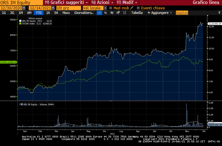The width and height of the screenshot is (222, 146).
Task: Click the ITSTAR 62368.20 axis label
Action: click(8, 62)
